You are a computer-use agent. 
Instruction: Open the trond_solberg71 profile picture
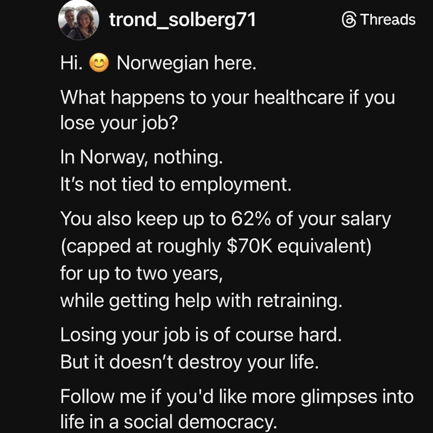[79, 20]
